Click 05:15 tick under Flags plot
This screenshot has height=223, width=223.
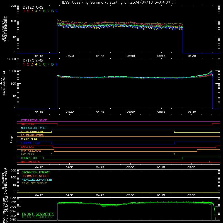[x=161, y=168]
